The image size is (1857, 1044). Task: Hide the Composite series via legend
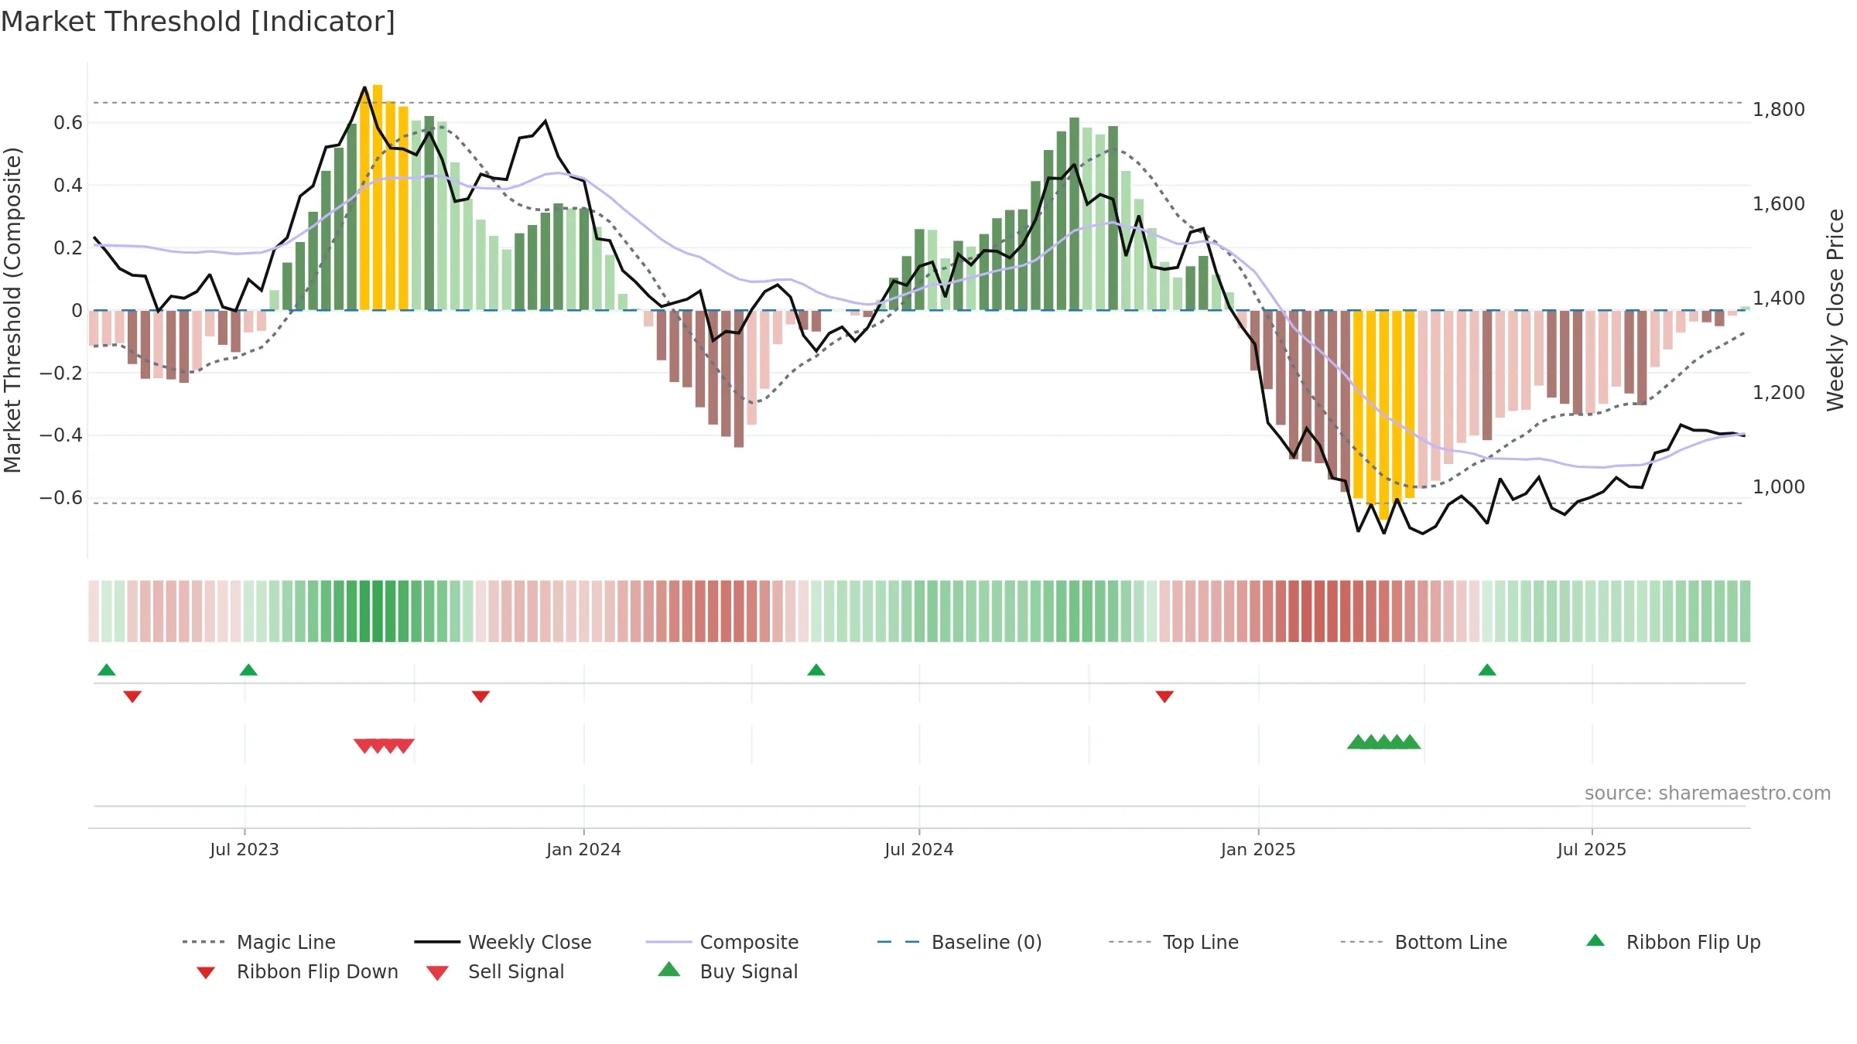[722, 942]
